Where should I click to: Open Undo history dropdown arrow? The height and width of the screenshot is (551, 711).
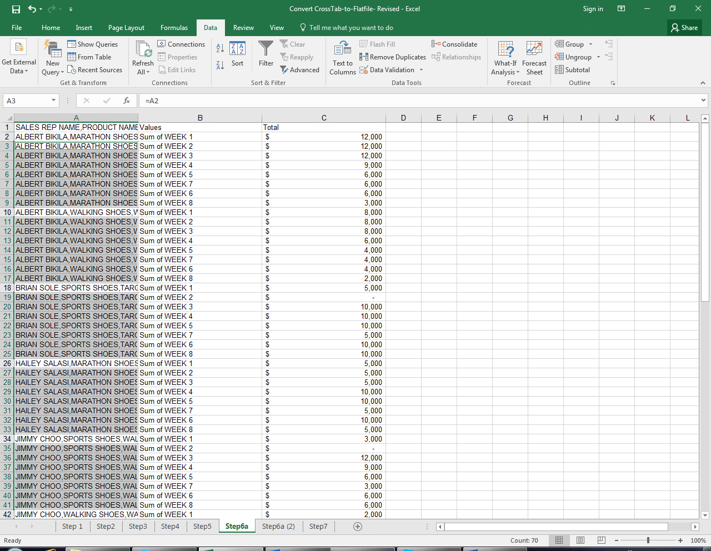[41, 9]
